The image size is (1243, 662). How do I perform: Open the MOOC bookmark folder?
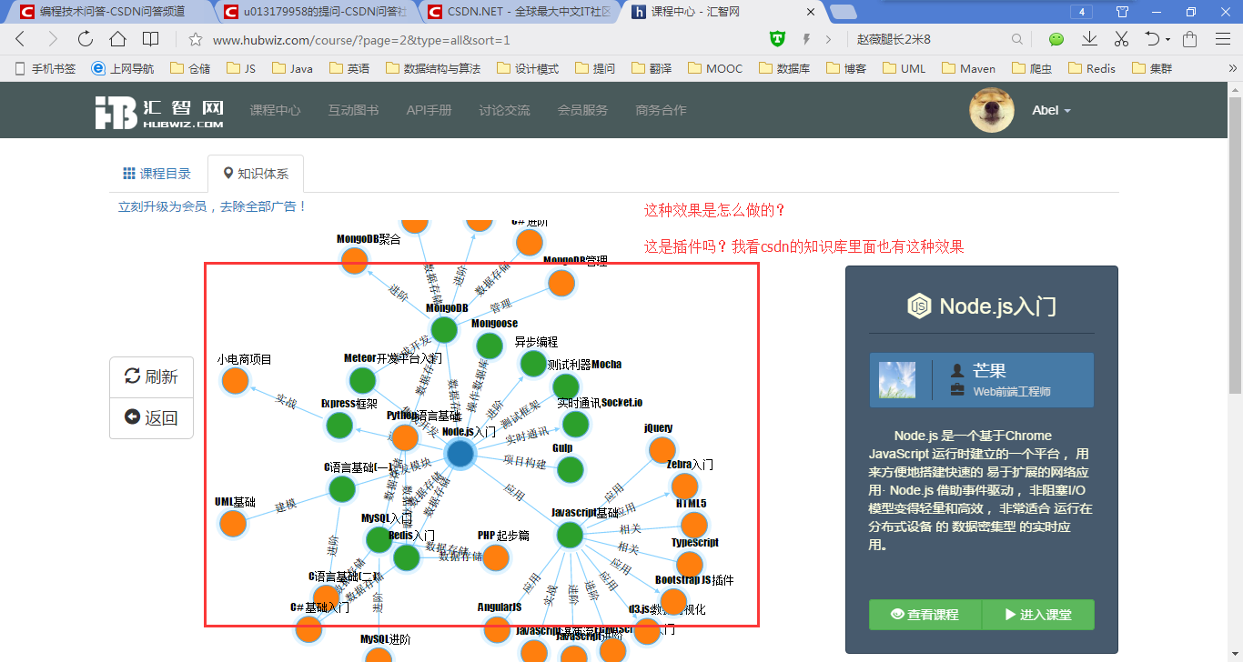715,68
